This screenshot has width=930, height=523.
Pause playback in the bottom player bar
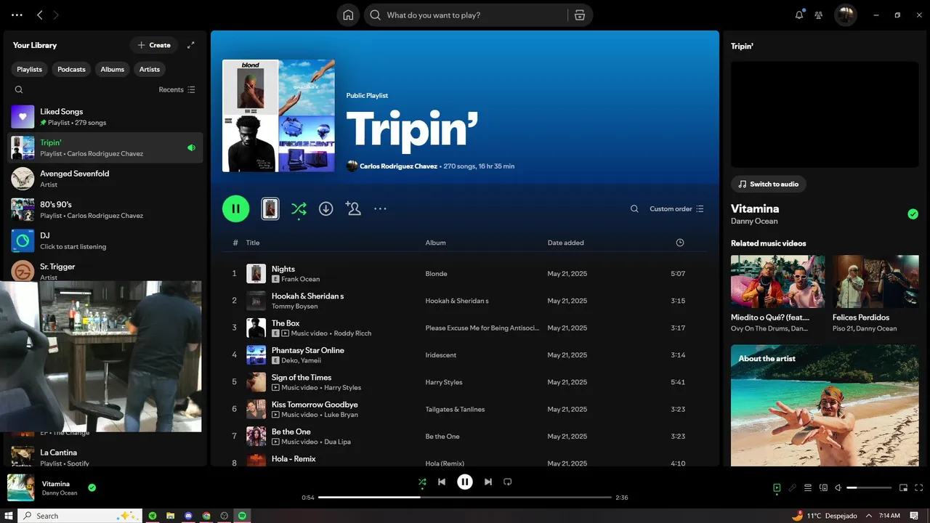(465, 482)
